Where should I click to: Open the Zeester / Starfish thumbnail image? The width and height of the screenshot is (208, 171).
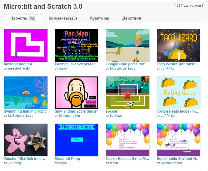[x=26, y=140]
